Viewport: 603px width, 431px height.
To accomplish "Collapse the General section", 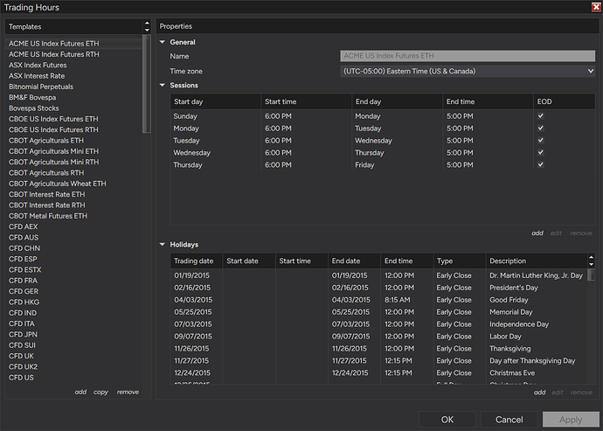I will (x=163, y=42).
